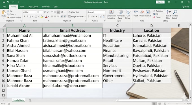
Task: Increase the cell indent
Action: point(65,16)
